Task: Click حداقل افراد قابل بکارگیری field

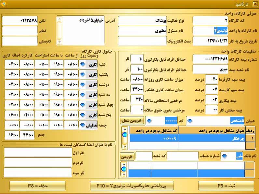Action: [137, 59]
